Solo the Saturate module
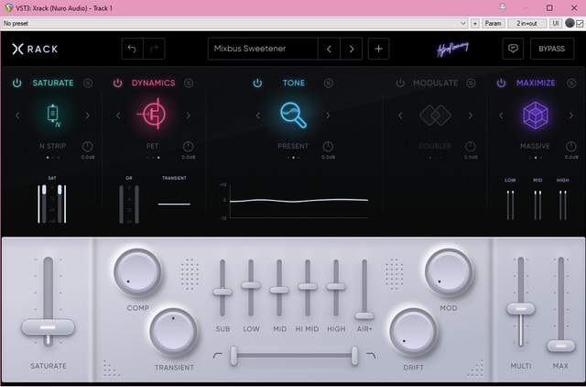 tap(88, 83)
